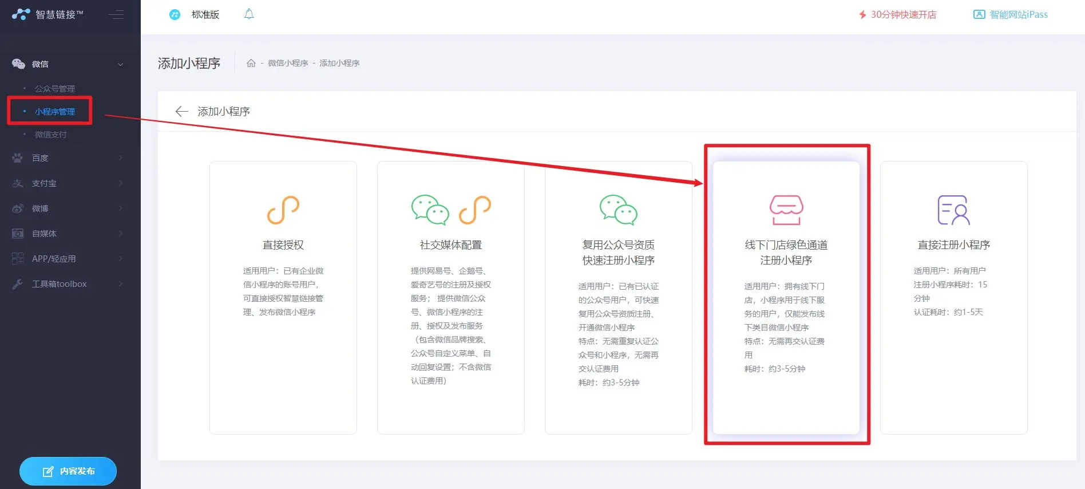Open 公众号管理 submenu item

55,89
